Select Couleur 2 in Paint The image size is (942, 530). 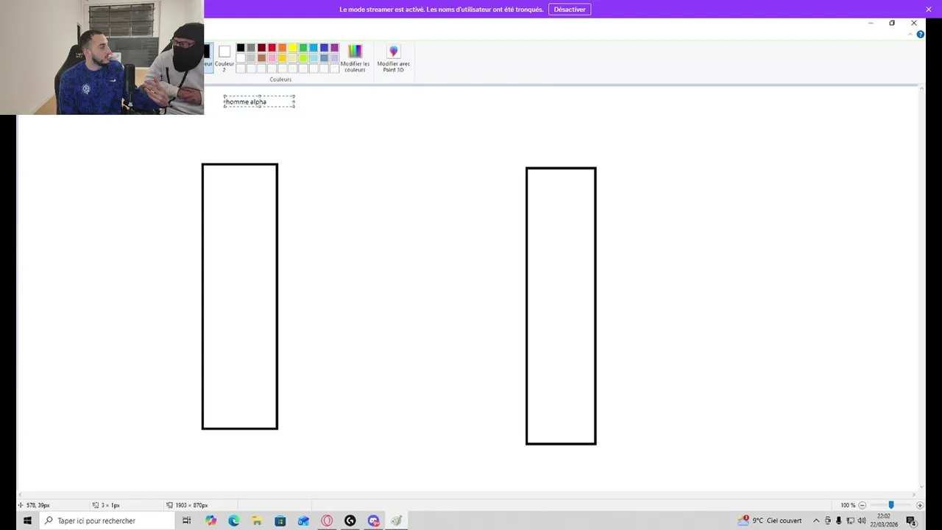(x=224, y=57)
